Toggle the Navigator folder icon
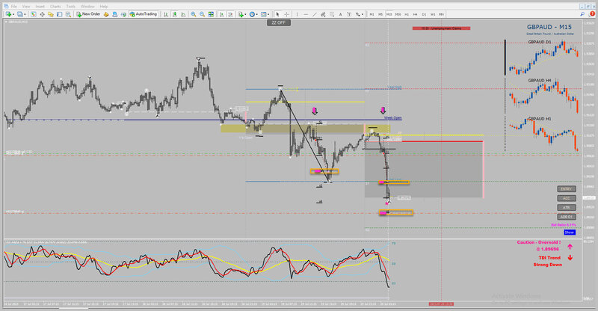The height and width of the screenshot is (311, 598). [51, 14]
